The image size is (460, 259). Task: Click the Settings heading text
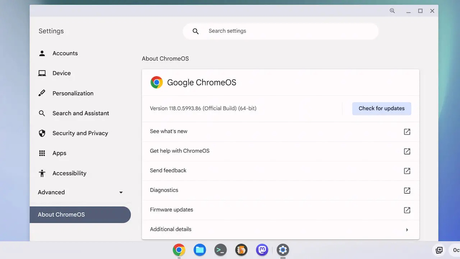(x=51, y=31)
